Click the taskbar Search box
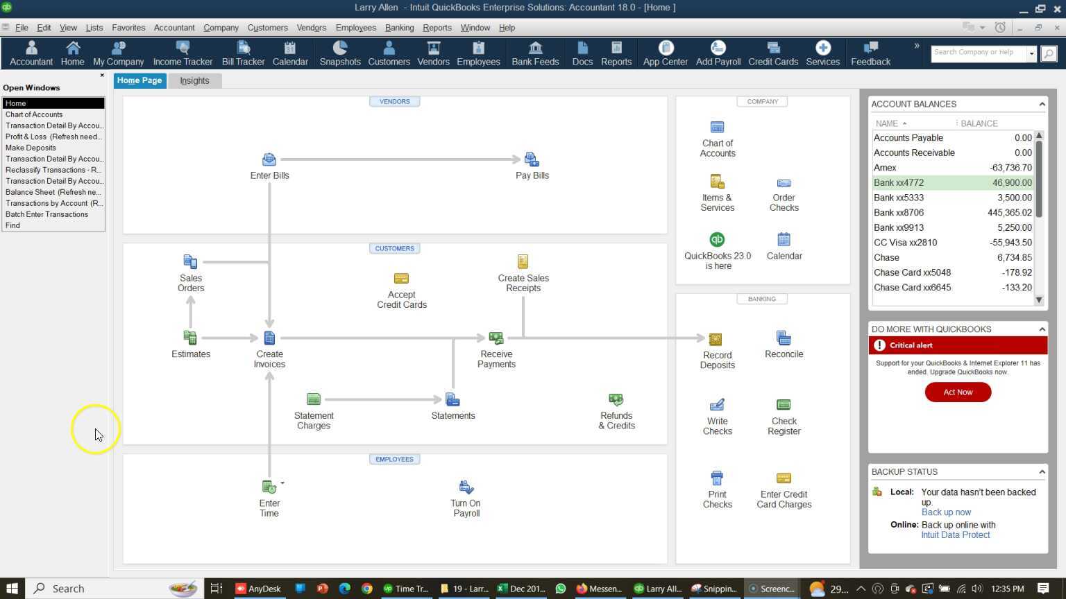The width and height of the screenshot is (1066, 599). (x=115, y=589)
